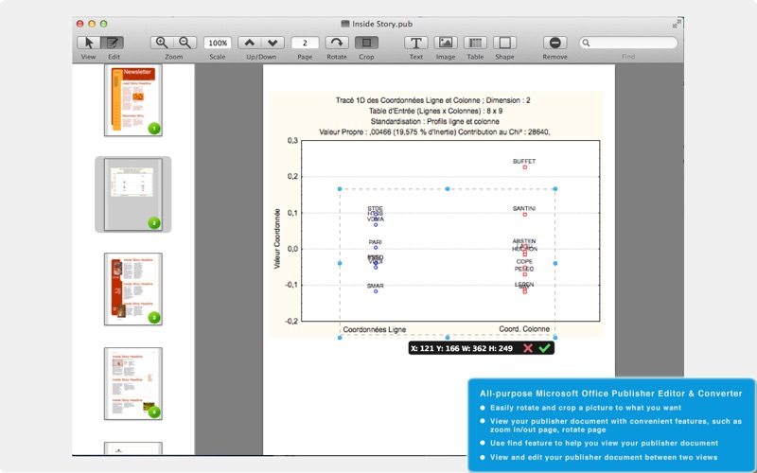
Task: Click the Remove button
Action: click(x=555, y=43)
